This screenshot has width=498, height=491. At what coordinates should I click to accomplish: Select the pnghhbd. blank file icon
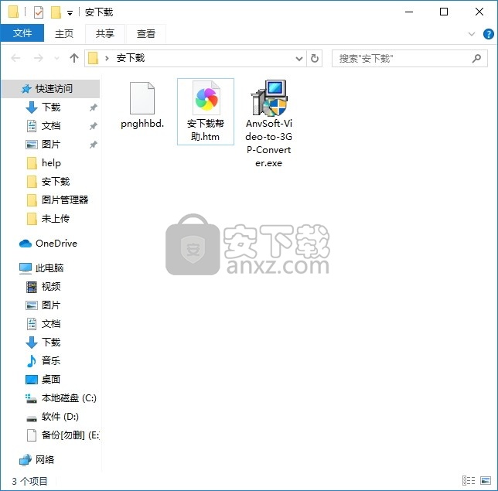click(x=142, y=98)
